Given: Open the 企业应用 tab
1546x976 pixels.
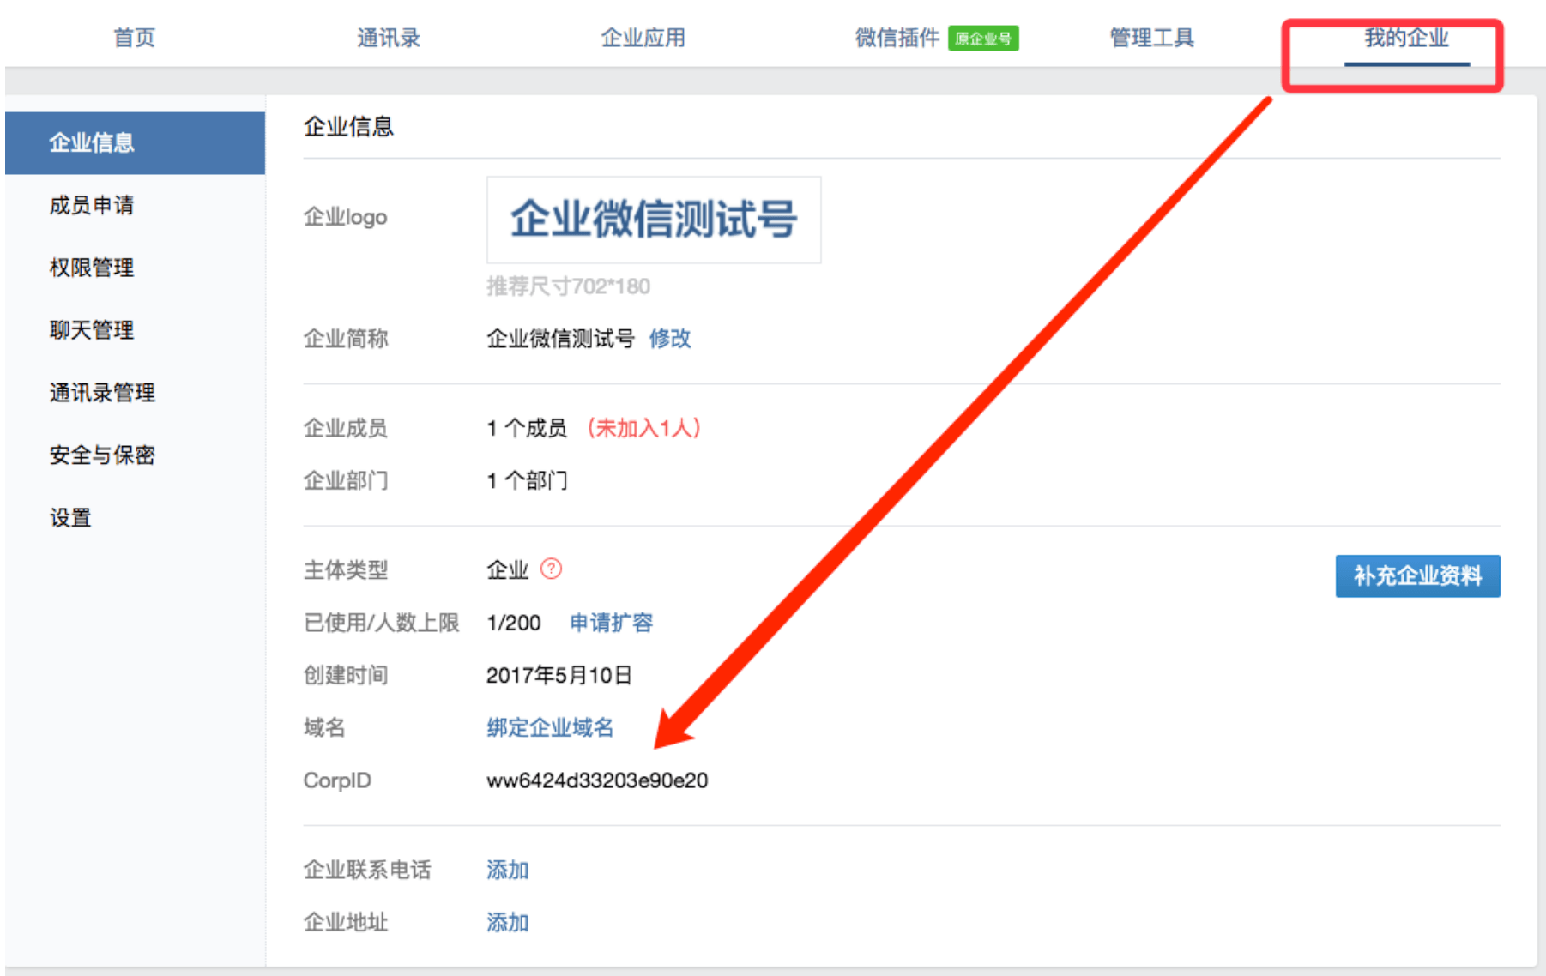Looking at the screenshot, I should tap(643, 38).
